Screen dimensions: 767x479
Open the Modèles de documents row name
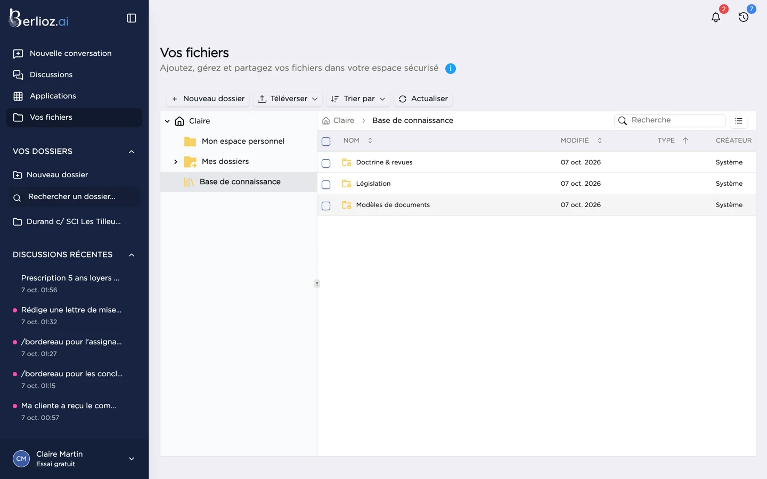click(393, 205)
